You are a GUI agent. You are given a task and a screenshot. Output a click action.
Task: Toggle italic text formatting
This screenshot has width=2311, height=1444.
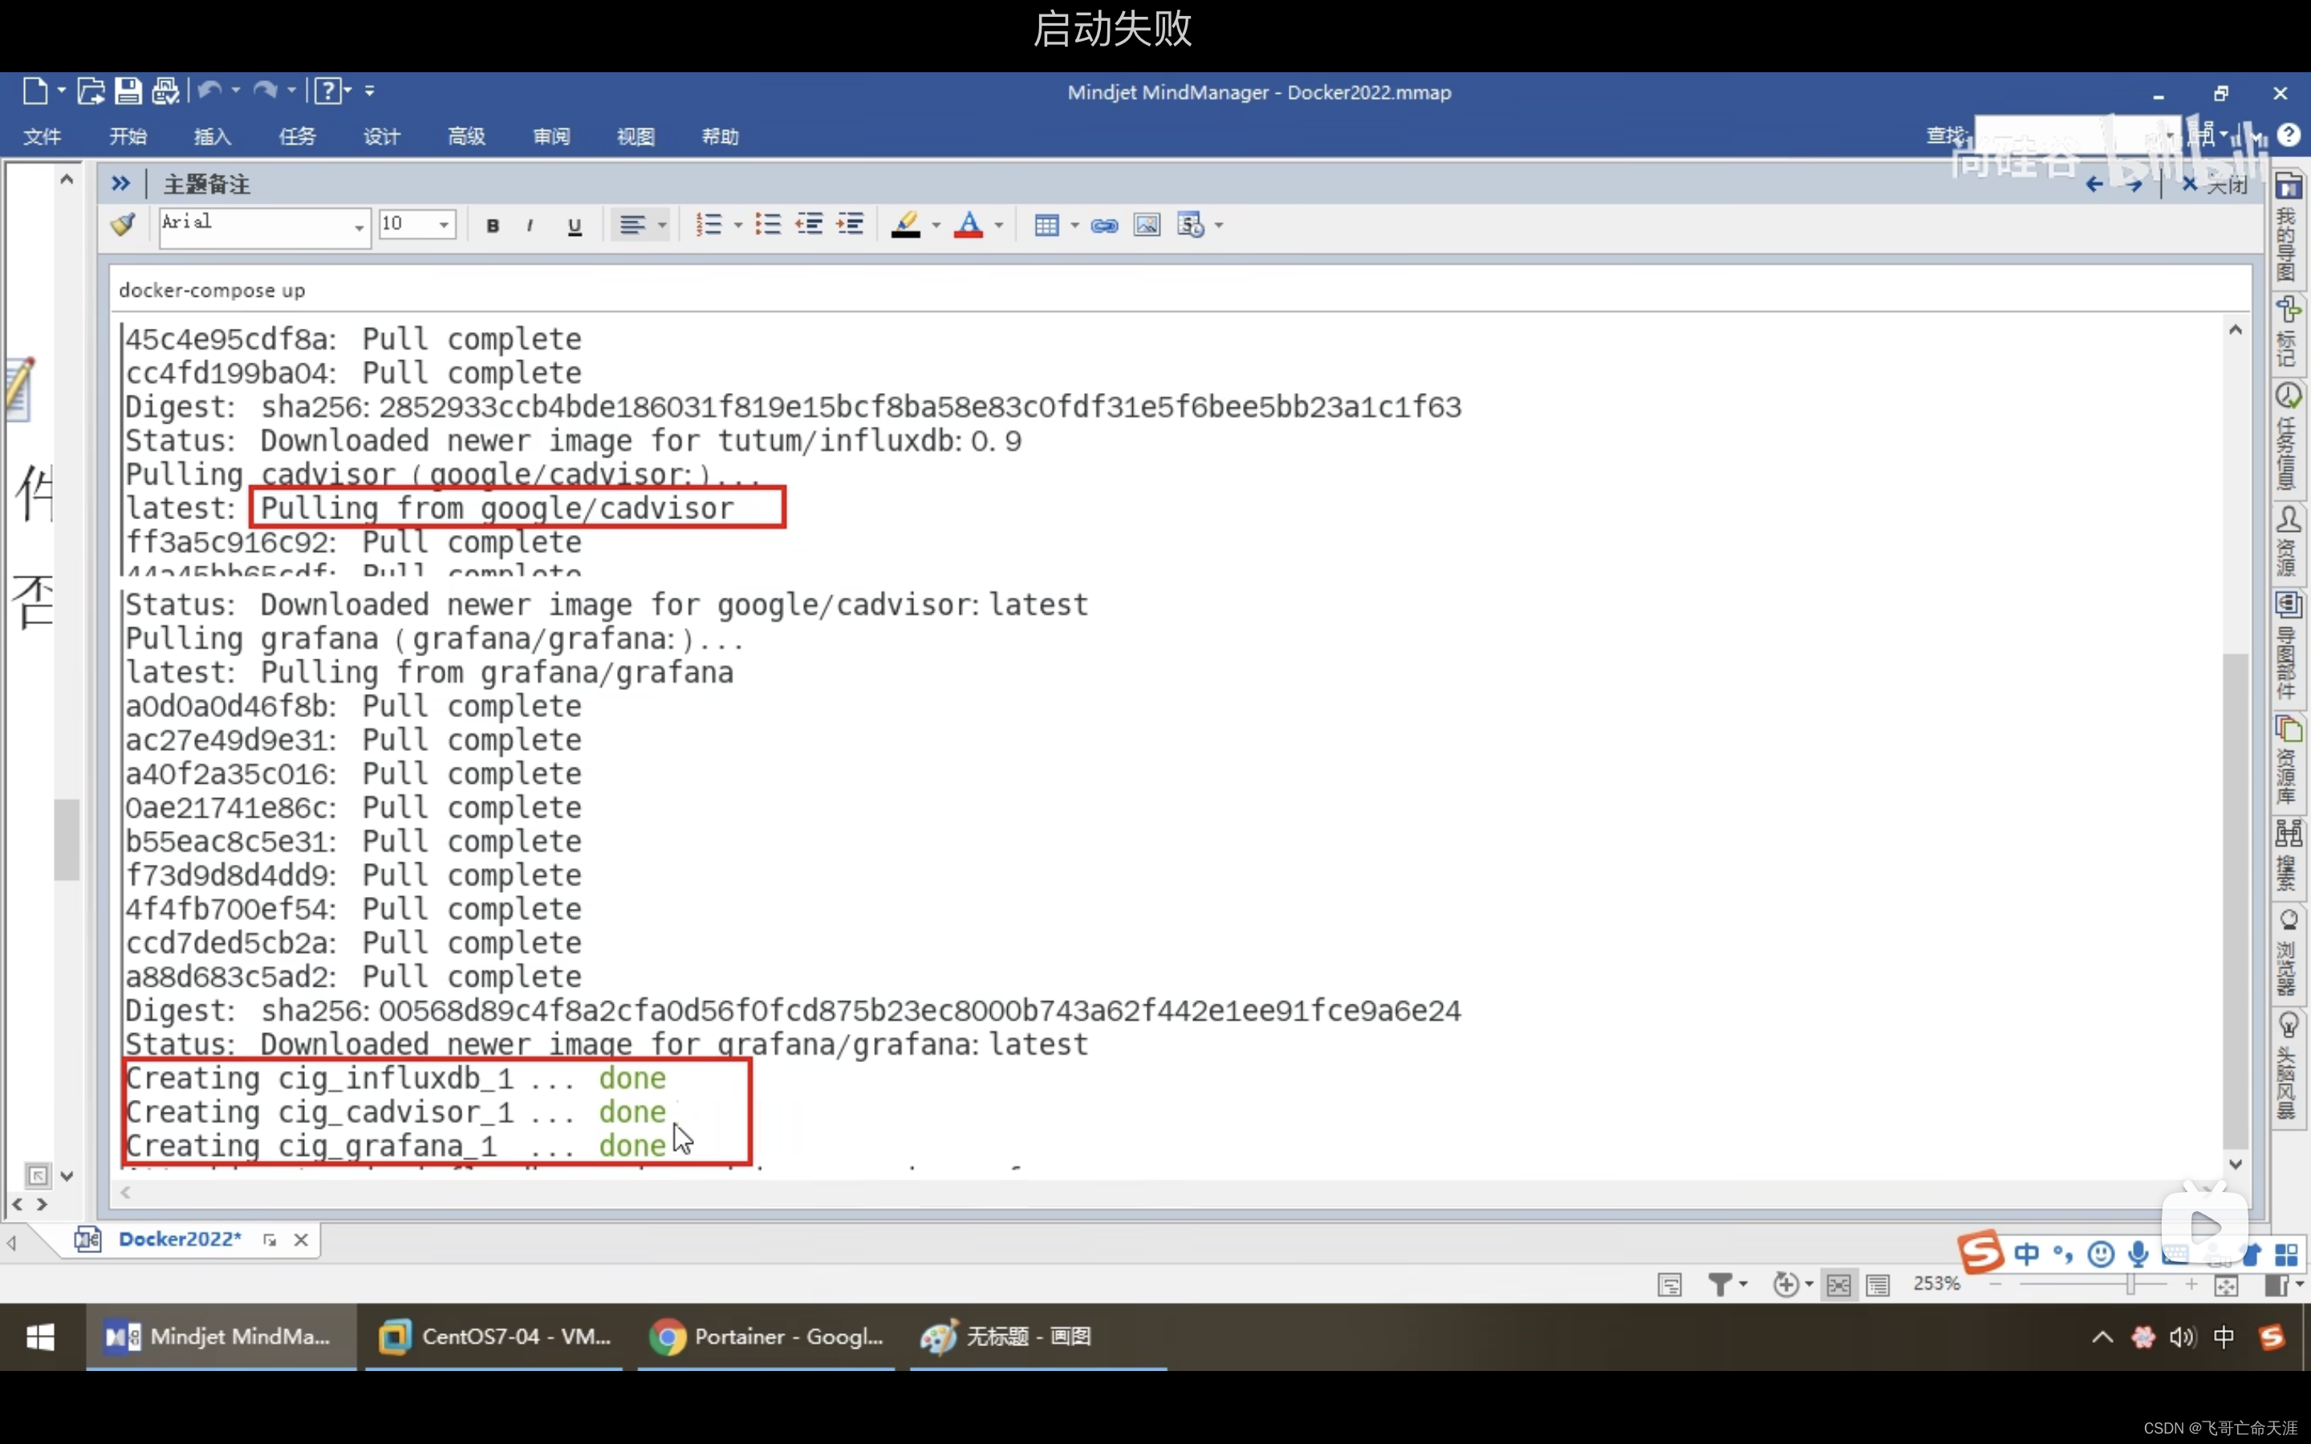coord(530,226)
